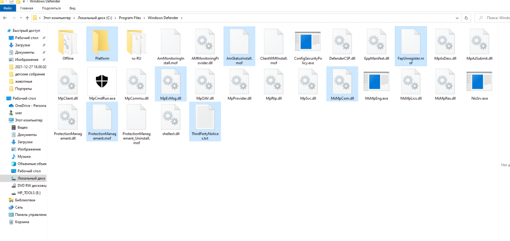
Task: Select the MpCommu.dll file
Action: (x=136, y=84)
